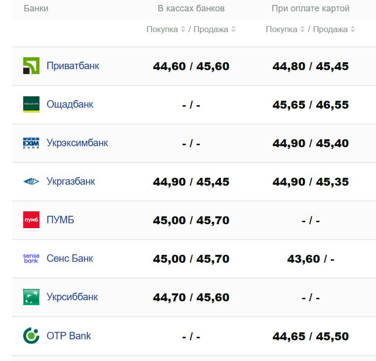
Task: Click the red ПУМБ logo icon
Action: click(x=31, y=220)
